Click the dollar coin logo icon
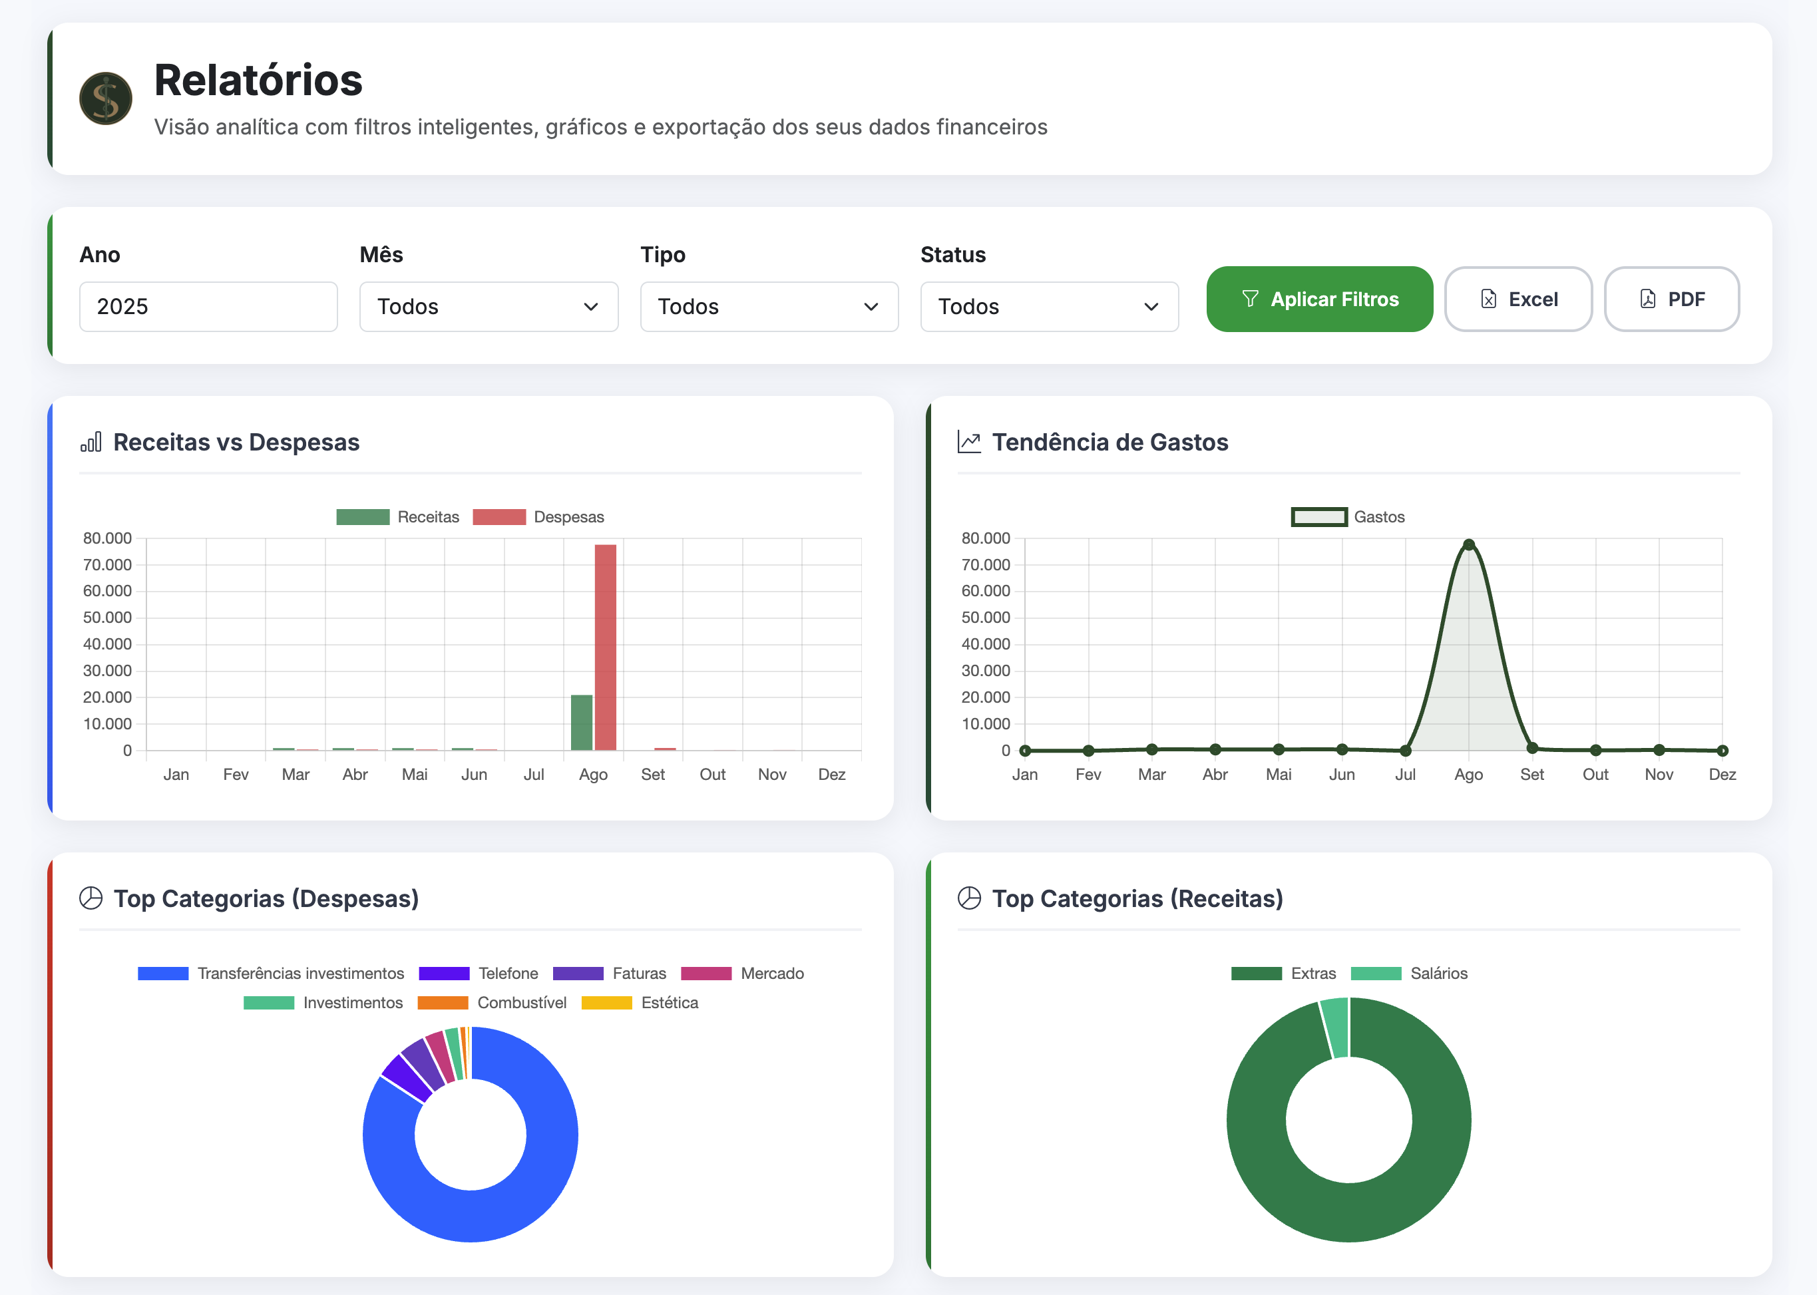Viewport: 1817px width, 1295px height. coord(105,99)
